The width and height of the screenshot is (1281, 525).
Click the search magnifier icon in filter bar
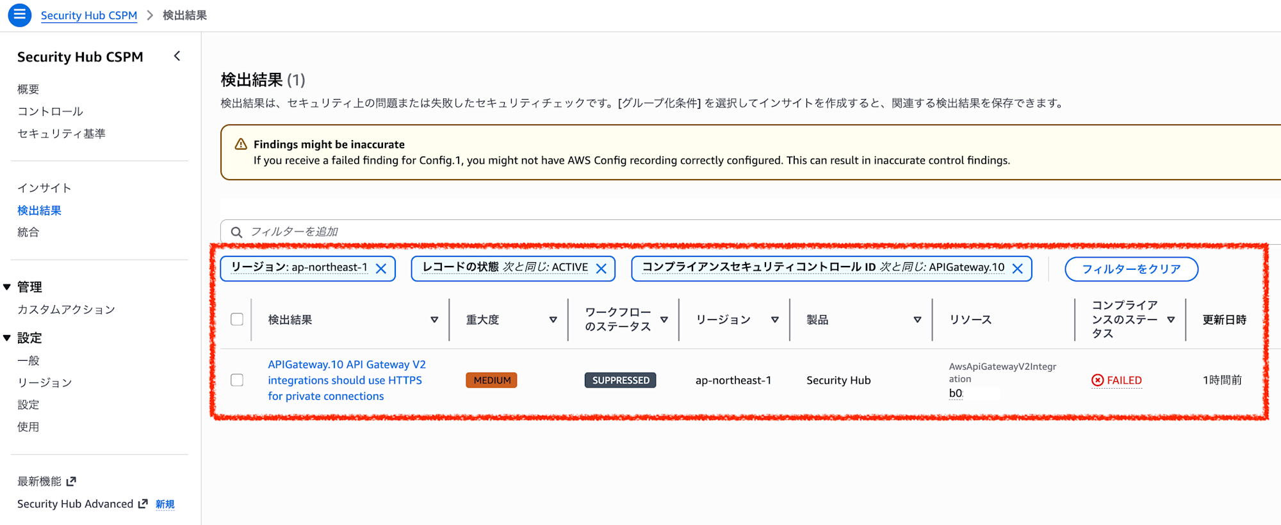(236, 232)
